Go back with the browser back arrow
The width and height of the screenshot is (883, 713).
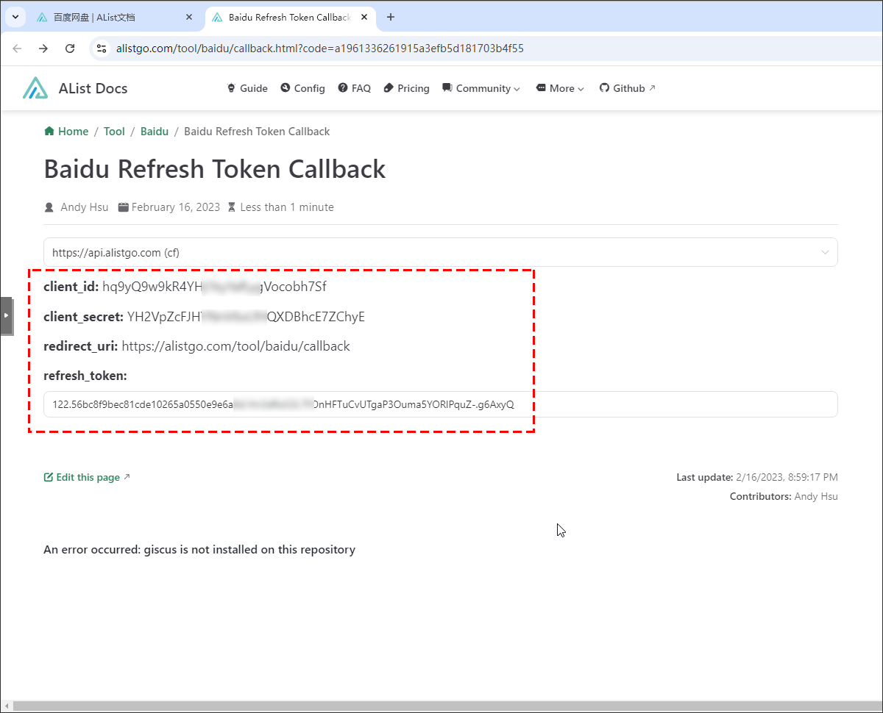coord(18,49)
